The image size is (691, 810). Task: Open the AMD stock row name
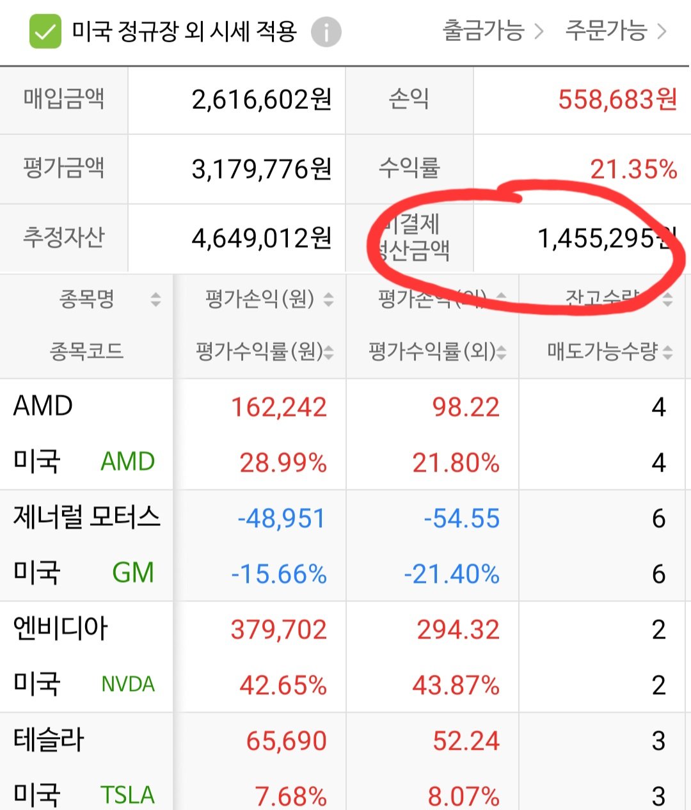pyautogui.click(x=43, y=406)
